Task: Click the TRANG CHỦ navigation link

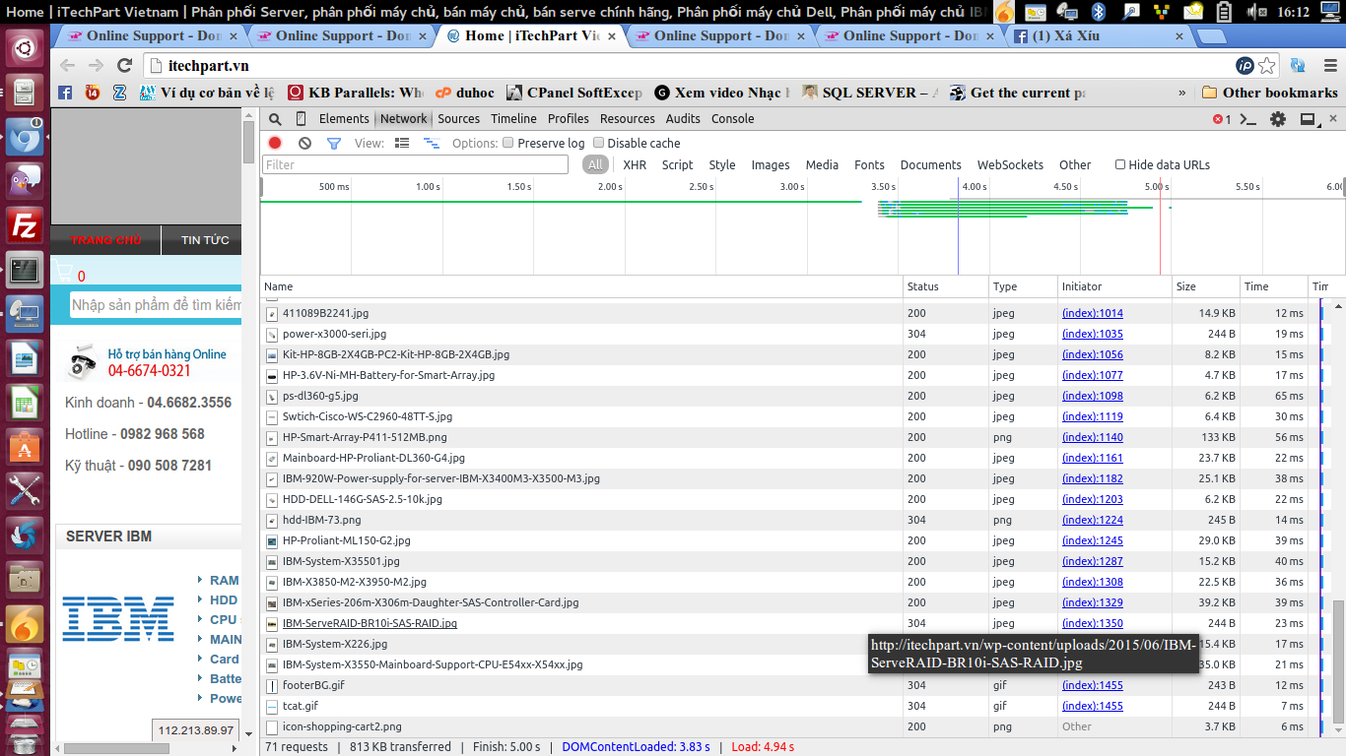Action: [105, 240]
